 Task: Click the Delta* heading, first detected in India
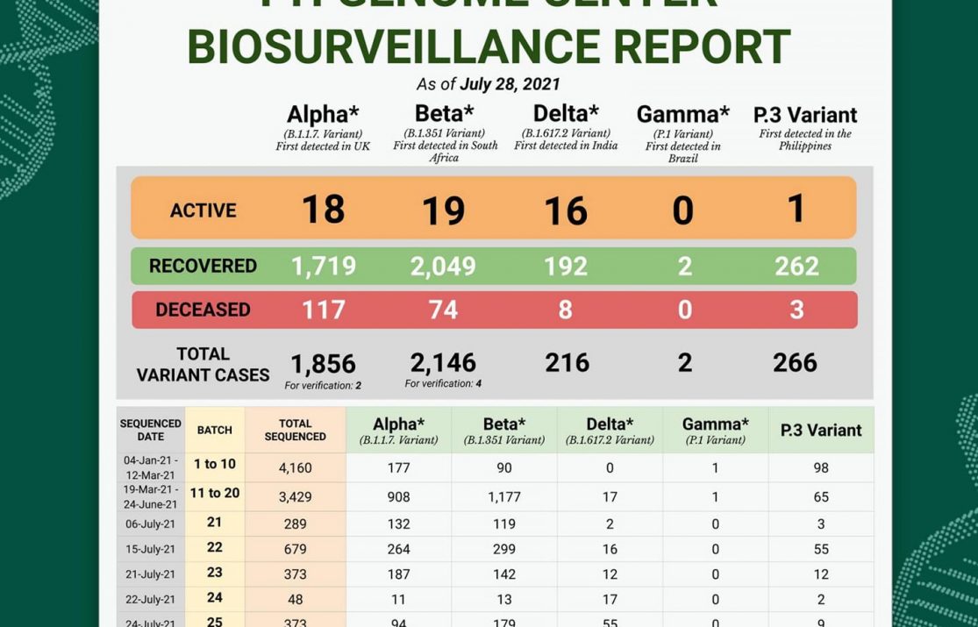coord(566,113)
